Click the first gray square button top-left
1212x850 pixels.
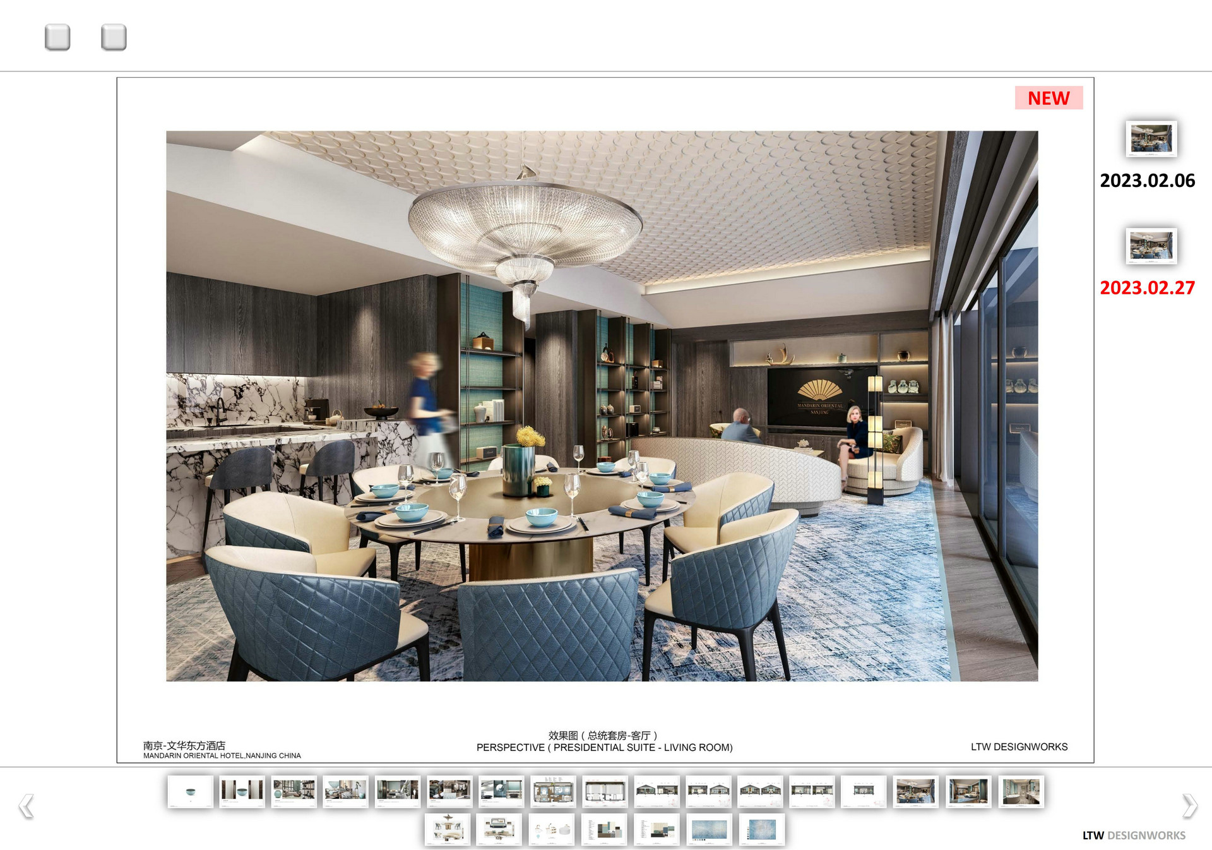coord(57,37)
